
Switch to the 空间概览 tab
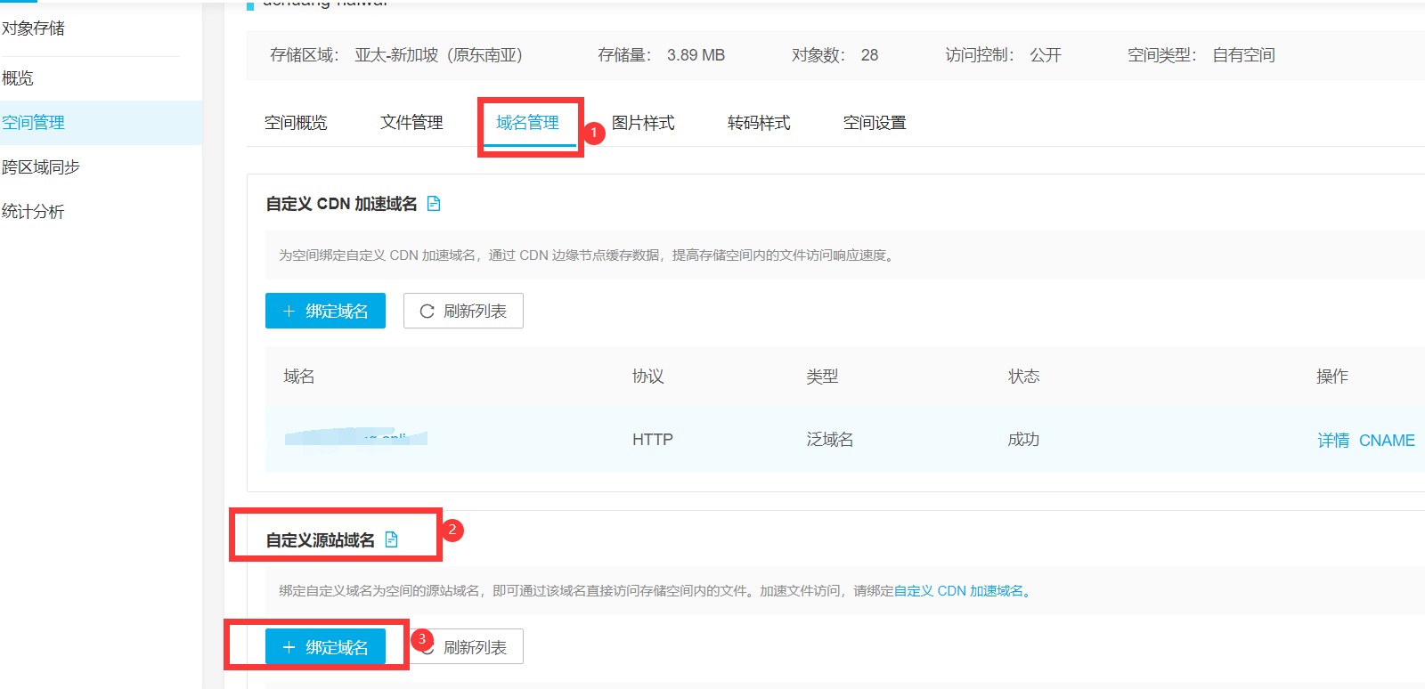pyautogui.click(x=296, y=123)
